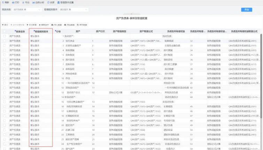The width and height of the screenshot is (263, 150).
Task: Select the 流动负债合计 cell
Action: (171, 97)
